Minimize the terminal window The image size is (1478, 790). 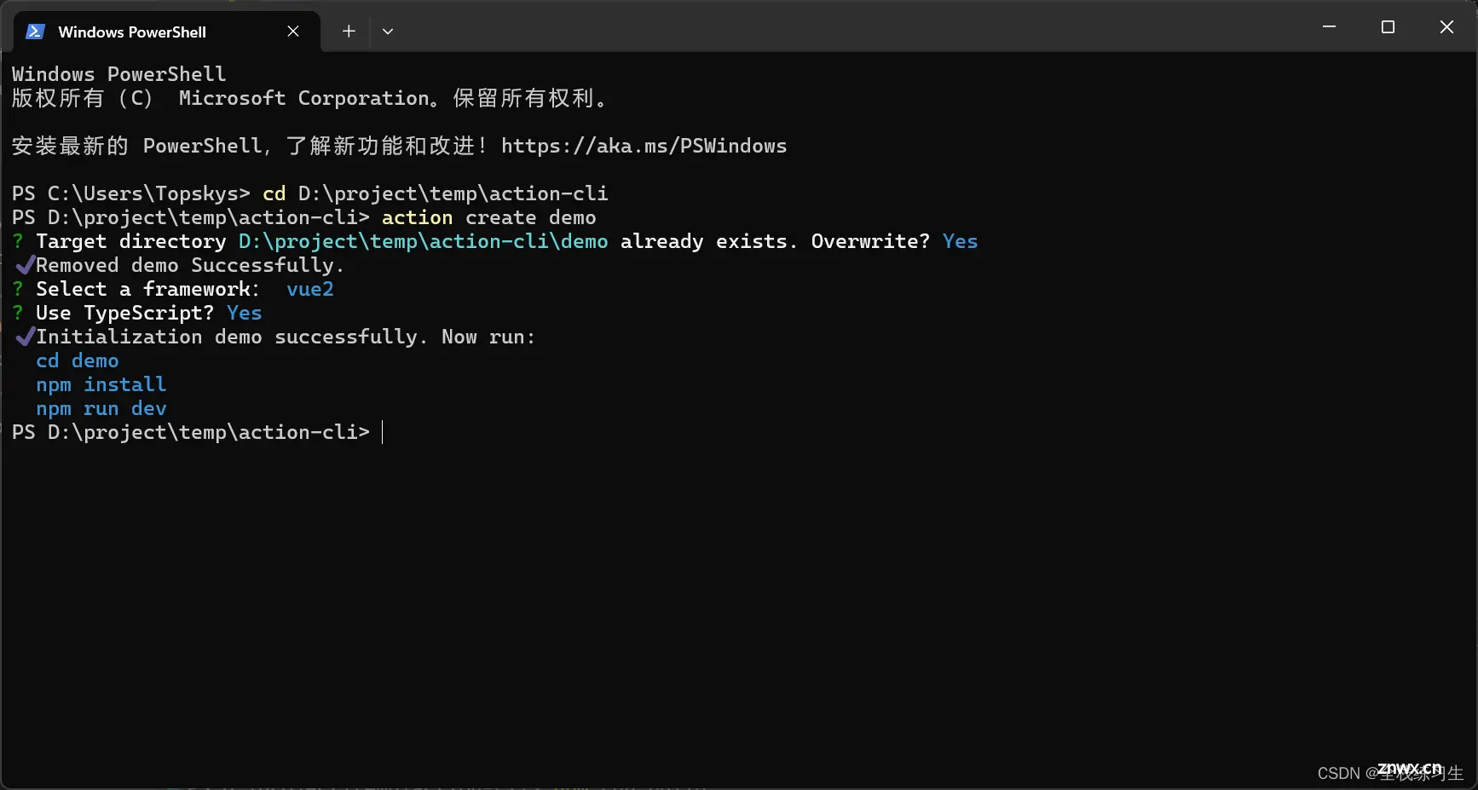click(x=1329, y=27)
